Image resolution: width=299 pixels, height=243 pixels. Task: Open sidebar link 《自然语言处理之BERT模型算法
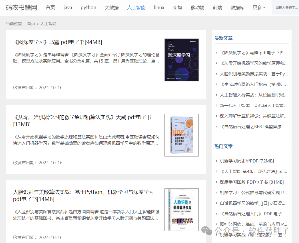[252, 127]
